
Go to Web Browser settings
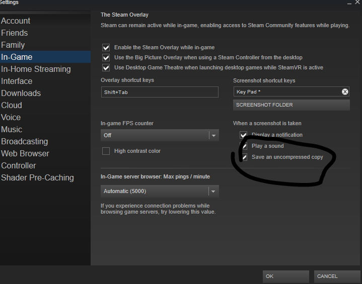[45, 153]
